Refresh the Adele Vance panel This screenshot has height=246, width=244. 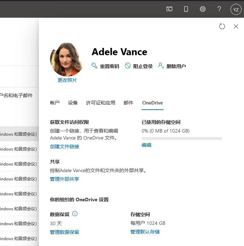click(222, 26)
